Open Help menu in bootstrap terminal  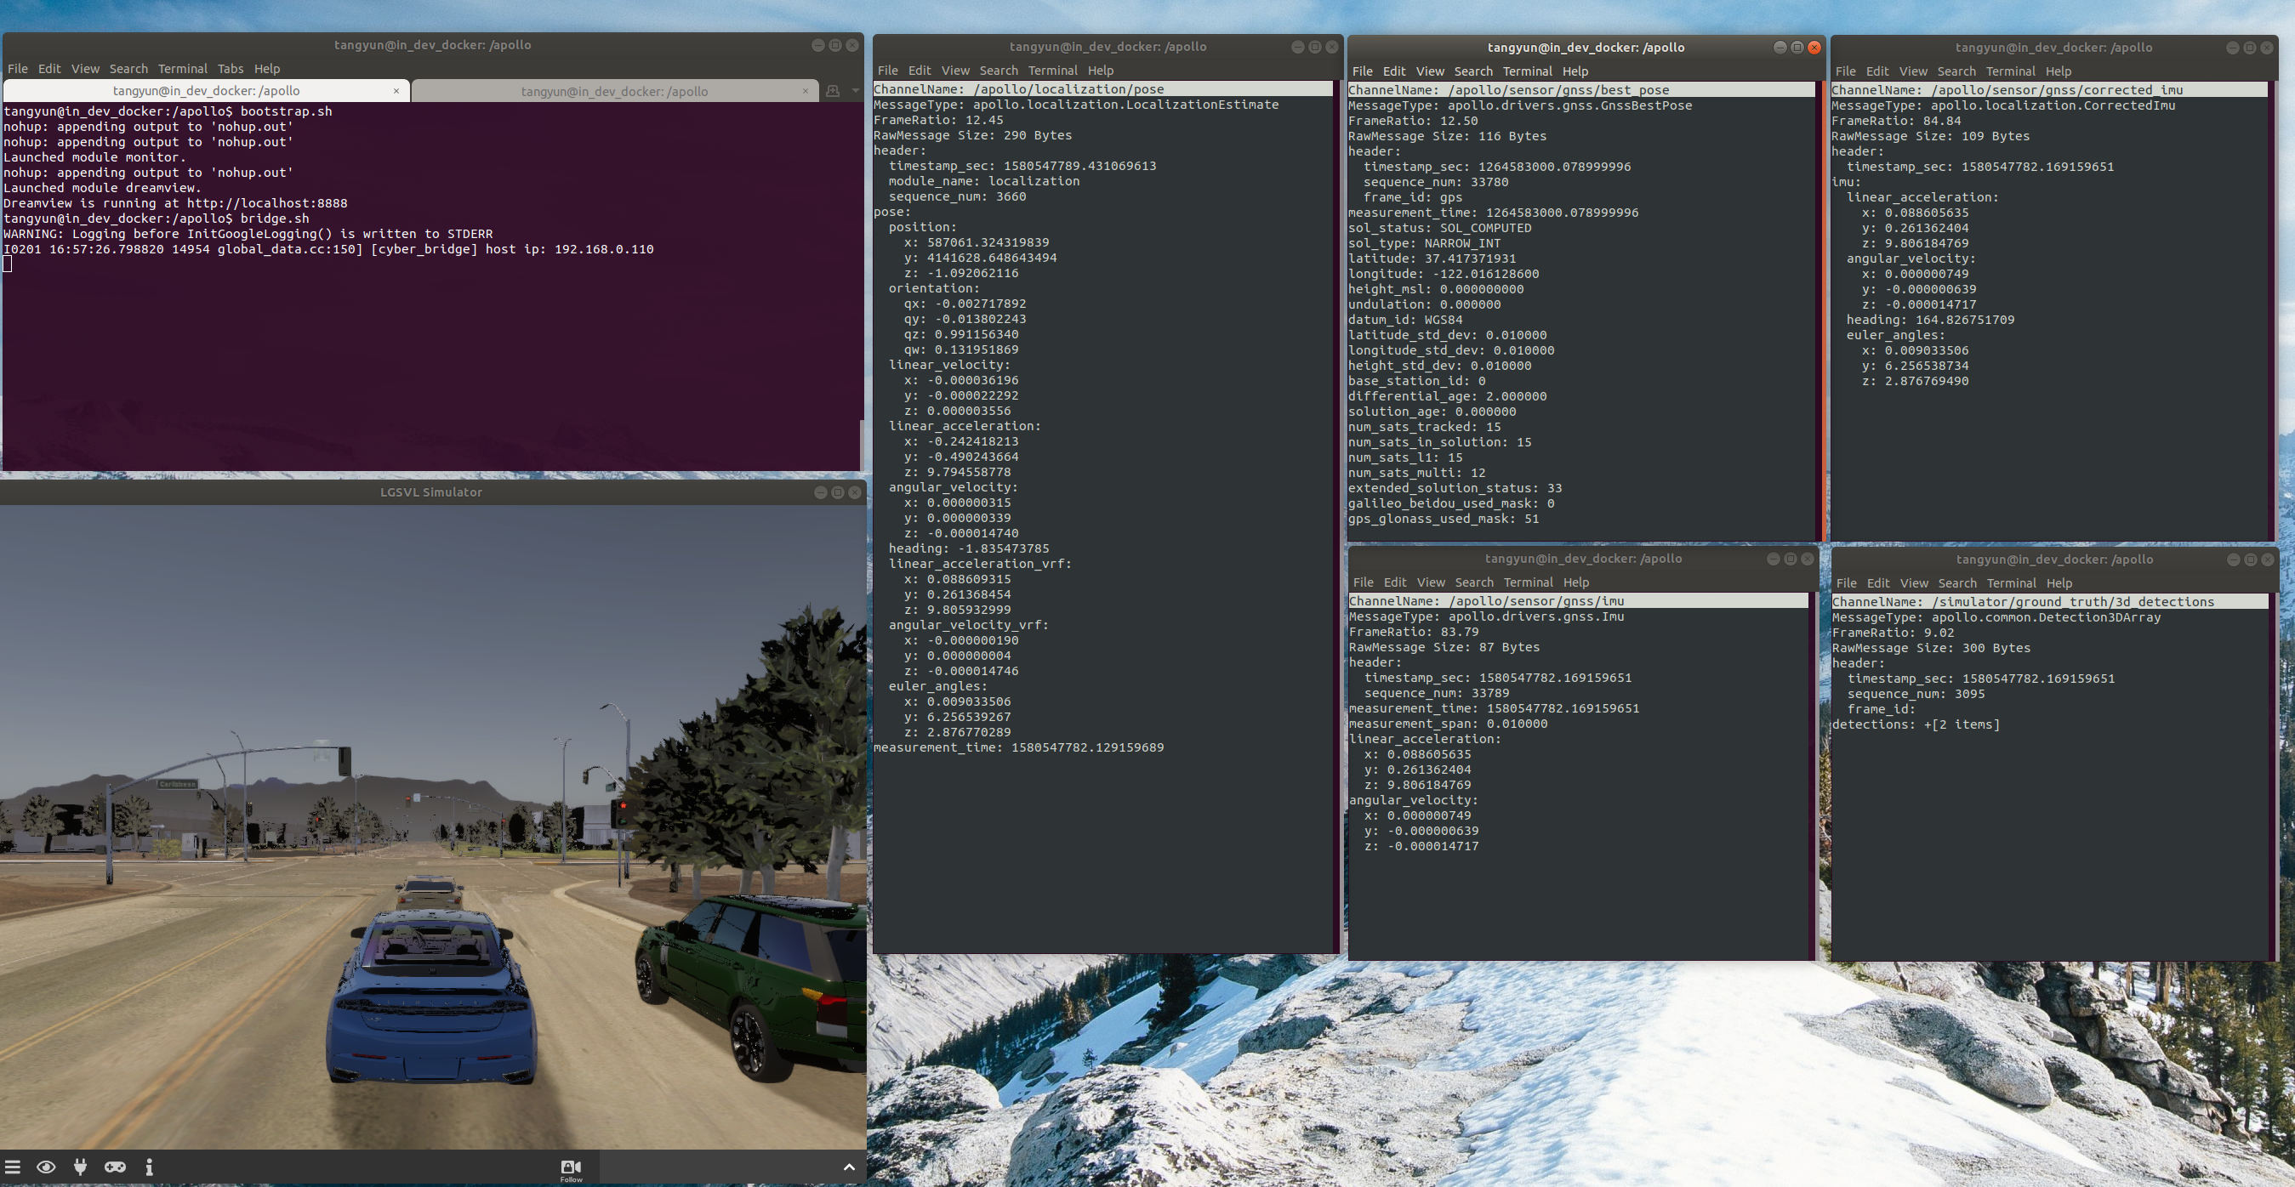267,69
